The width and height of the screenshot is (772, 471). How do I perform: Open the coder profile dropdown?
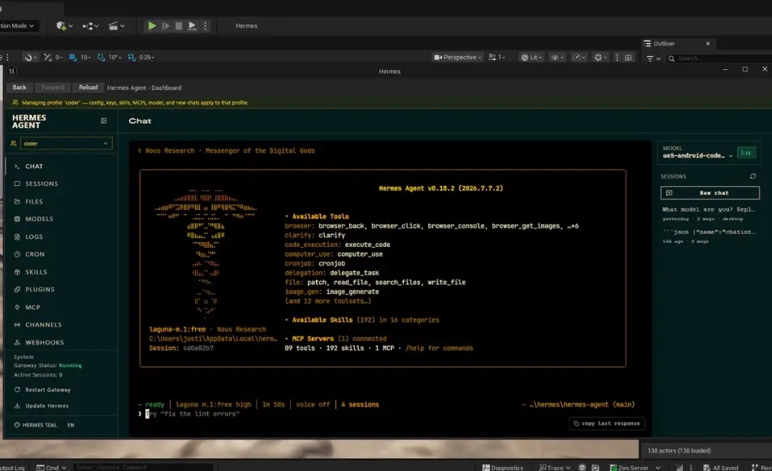click(66, 143)
